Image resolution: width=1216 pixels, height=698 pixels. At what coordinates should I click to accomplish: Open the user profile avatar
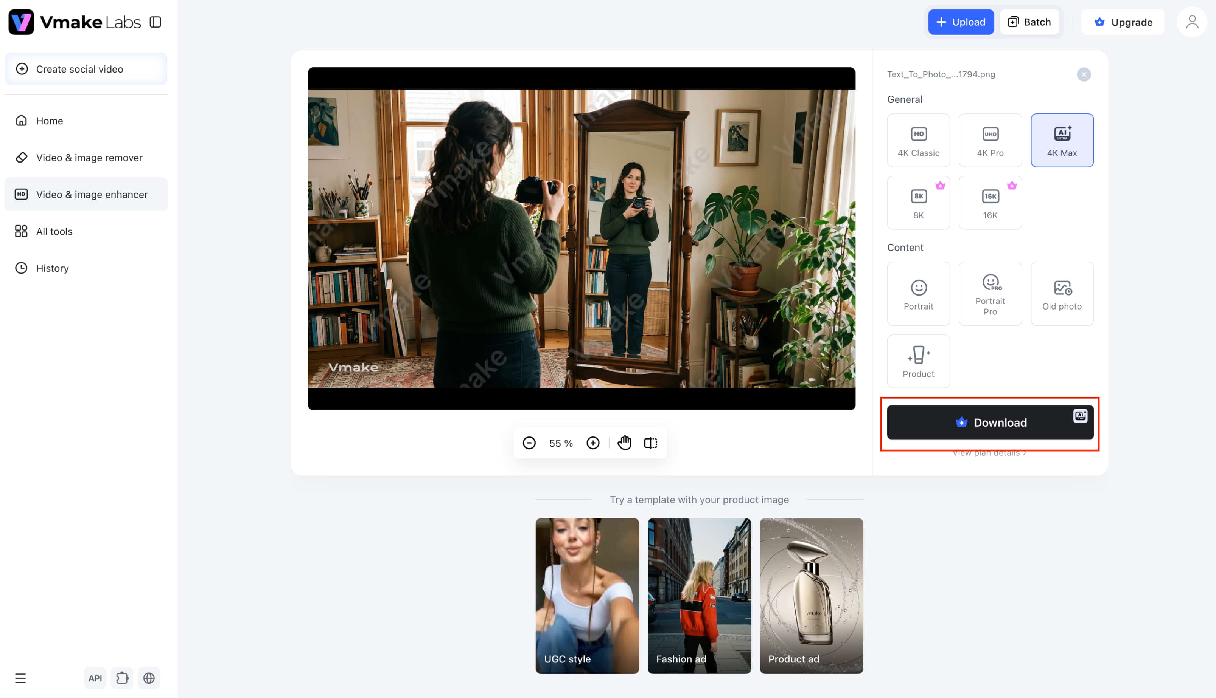(x=1192, y=22)
